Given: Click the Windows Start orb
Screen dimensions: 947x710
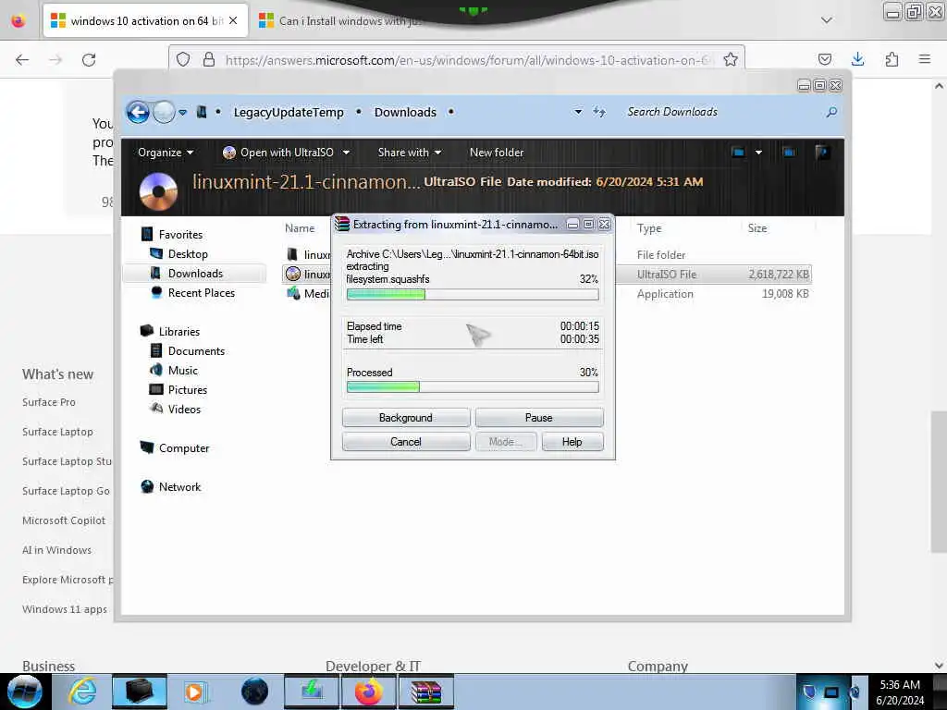Looking at the screenshot, I should (x=25, y=692).
